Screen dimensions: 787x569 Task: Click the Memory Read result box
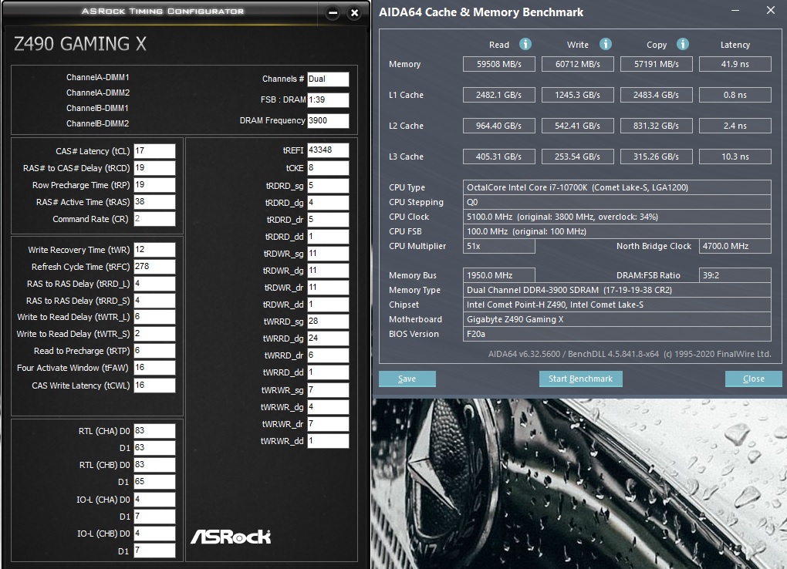pos(498,65)
